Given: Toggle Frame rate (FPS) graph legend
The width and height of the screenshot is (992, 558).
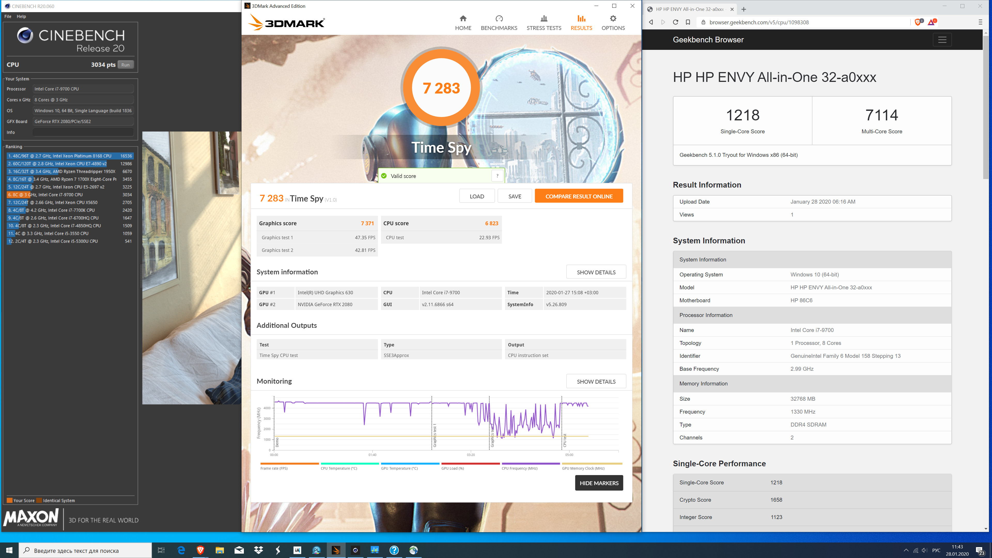Looking at the screenshot, I should click(x=289, y=466).
